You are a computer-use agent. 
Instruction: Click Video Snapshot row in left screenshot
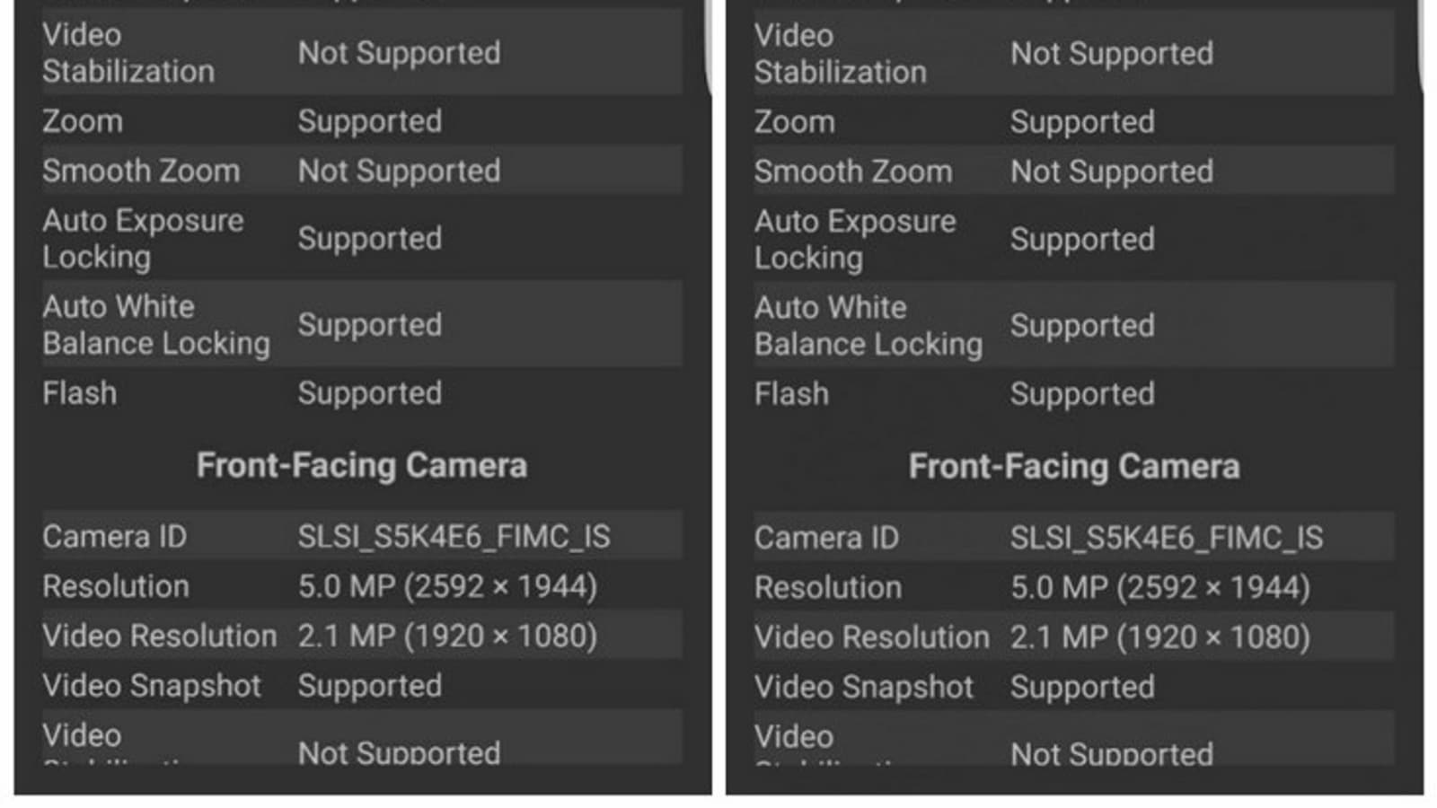coord(361,686)
